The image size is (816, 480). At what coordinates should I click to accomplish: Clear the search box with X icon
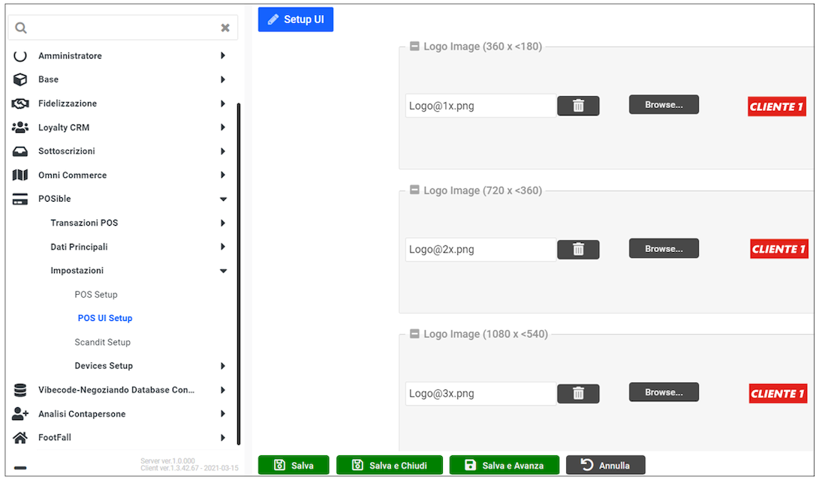(x=225, y=28)
